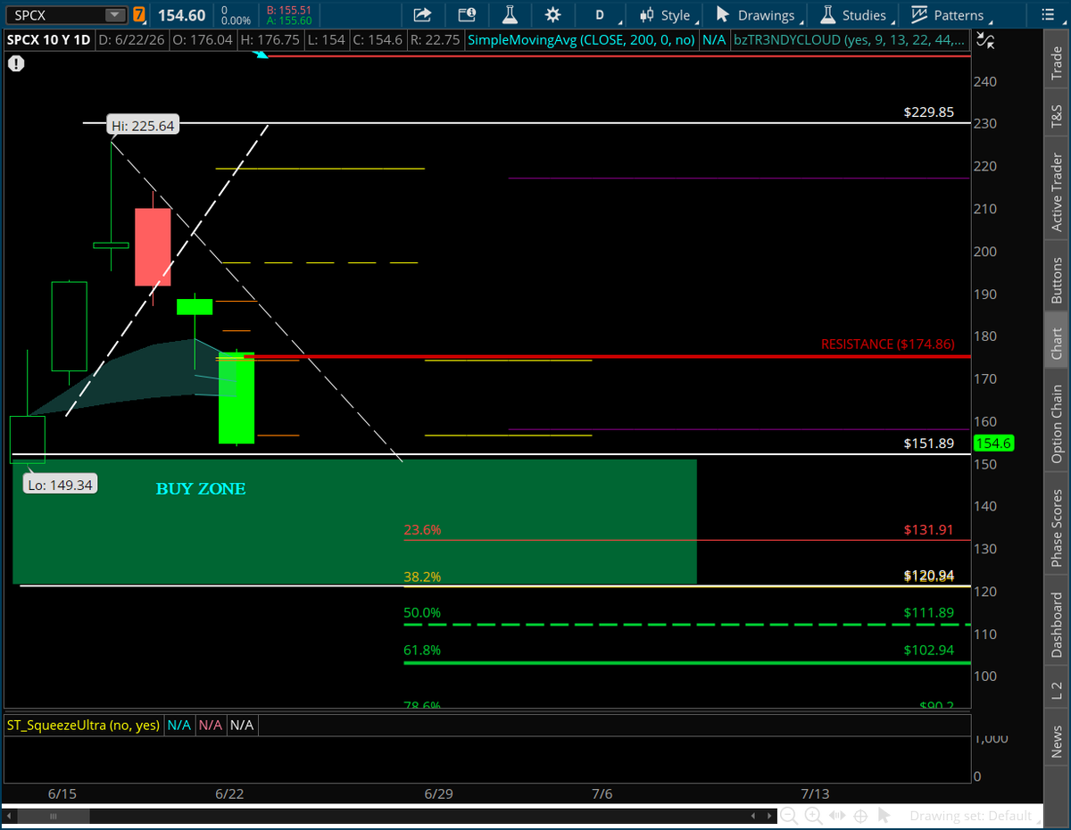Open the Active Trader sidebar tab
1071x830 pixels.
[x=1057, y=193]
